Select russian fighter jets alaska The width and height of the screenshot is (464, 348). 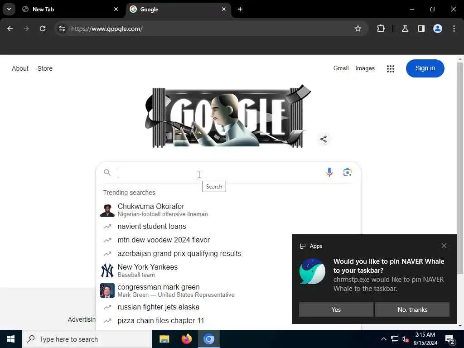(x=194, y=307)
